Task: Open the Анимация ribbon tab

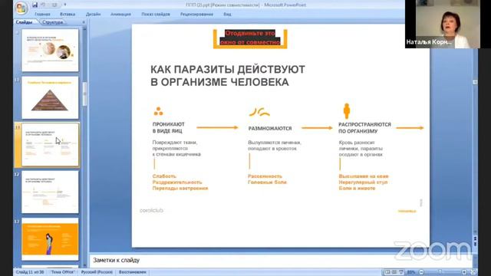Action: coord(120,15)
